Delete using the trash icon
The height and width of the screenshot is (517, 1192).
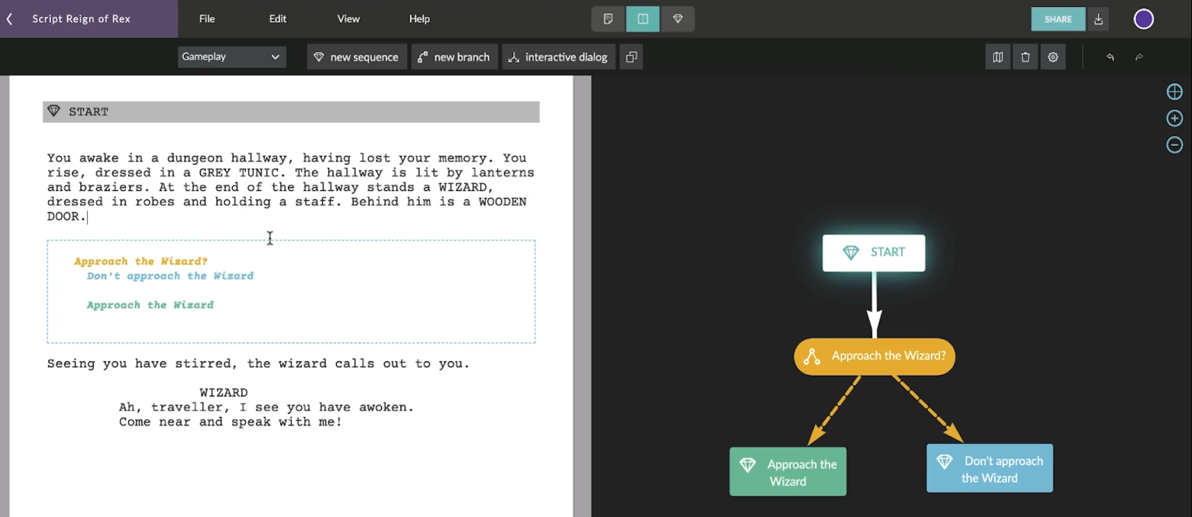click(x=1025, y=56)
